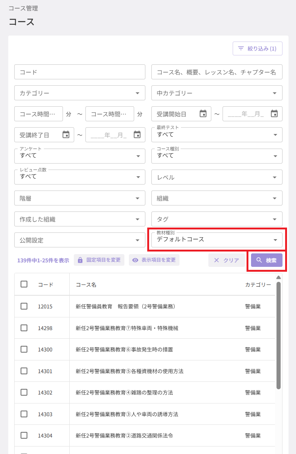Open the calendar icon for 受講開始日 end date
The width and height of the screenshot is (296, 454).
point(274,113)
